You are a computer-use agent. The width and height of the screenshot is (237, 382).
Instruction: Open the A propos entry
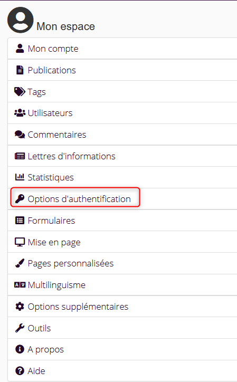(122, 349)
